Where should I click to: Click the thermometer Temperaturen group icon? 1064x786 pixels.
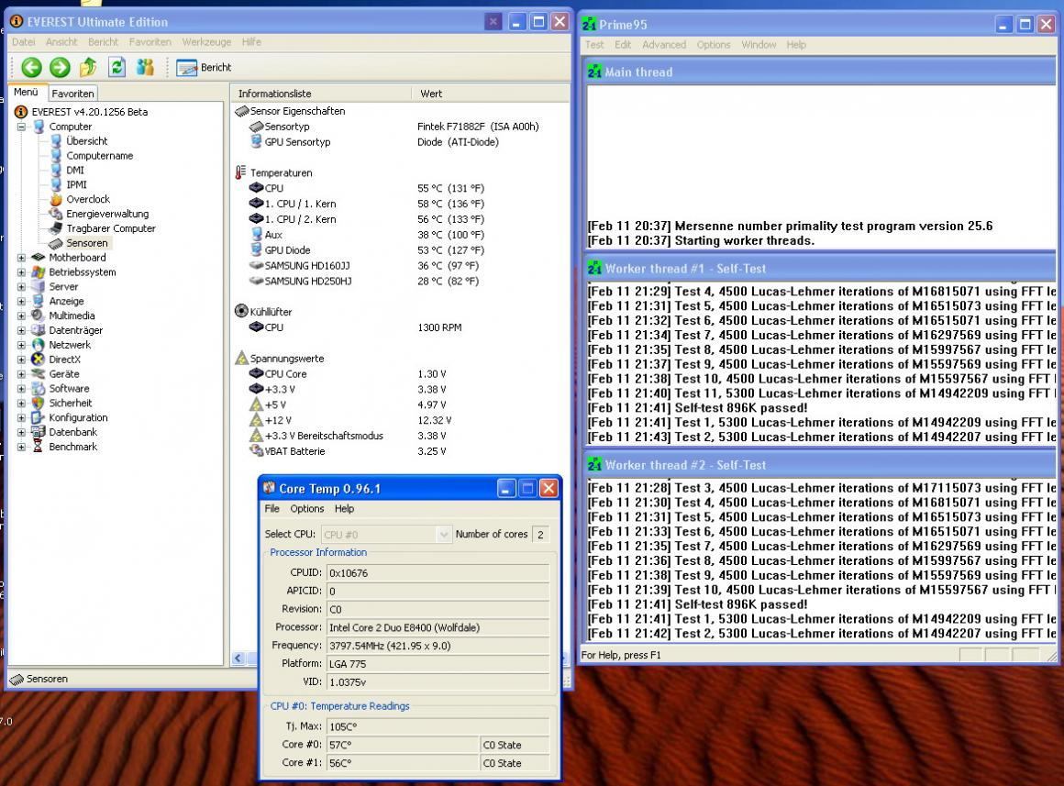point(240,172)
